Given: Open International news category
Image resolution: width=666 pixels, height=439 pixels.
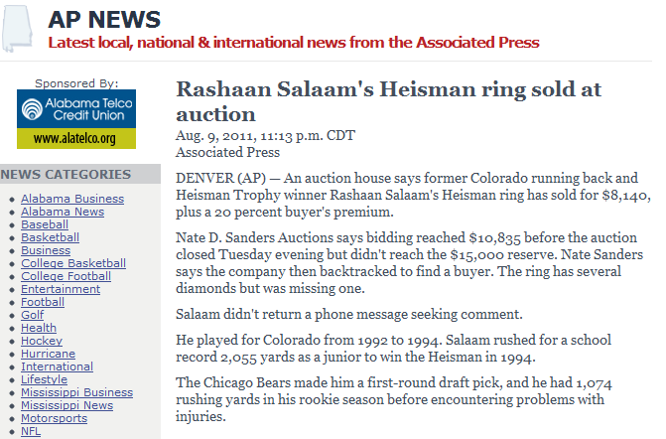Looking at the screenshot, I should click(57, 366).
